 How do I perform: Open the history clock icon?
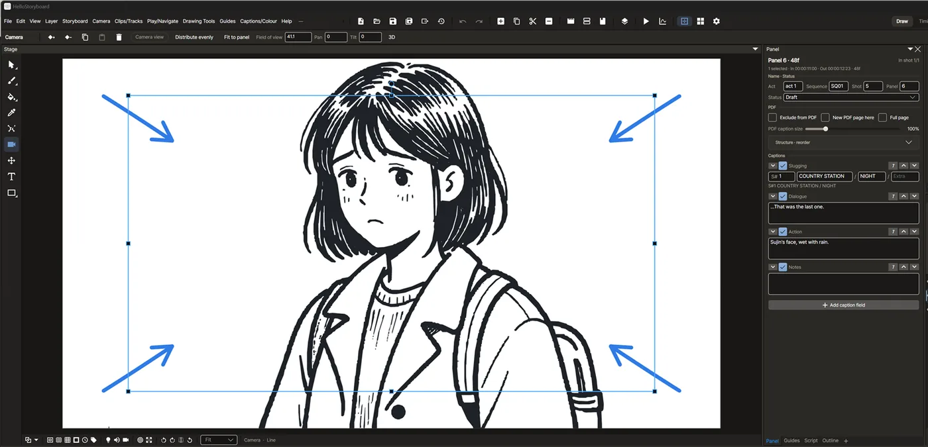[x=441, y=21]
